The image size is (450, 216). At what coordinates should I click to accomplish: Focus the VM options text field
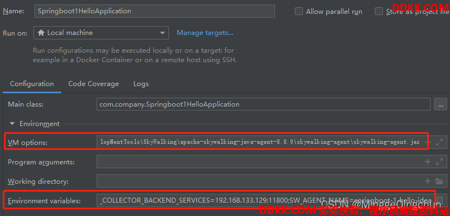click(x=261, y=142)
